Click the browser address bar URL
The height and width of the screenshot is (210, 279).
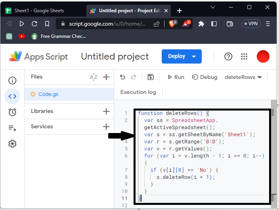107,24
